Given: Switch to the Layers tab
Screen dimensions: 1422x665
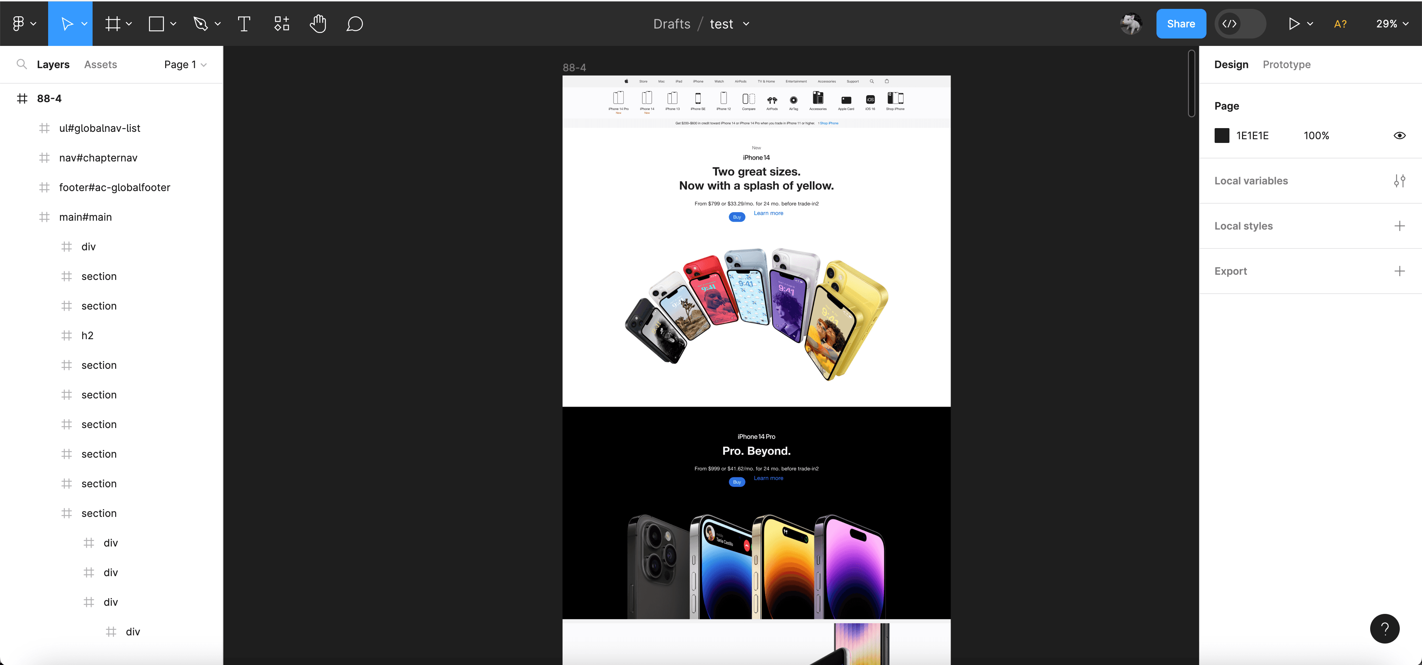Looking at the screenshot, I should [x=53, y=64].
